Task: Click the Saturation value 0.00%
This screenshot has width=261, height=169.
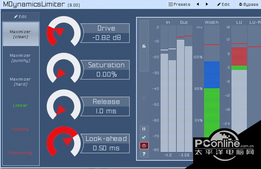Action: tap(107, 74)
